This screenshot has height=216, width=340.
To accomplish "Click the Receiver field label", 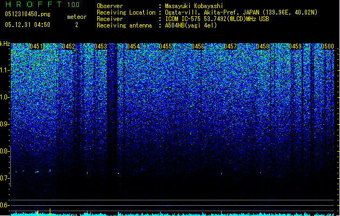I will 110,19.
